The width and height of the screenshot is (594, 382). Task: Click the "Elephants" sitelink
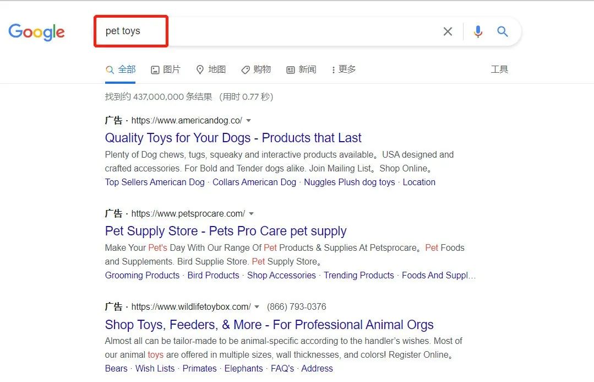[243, 369]
